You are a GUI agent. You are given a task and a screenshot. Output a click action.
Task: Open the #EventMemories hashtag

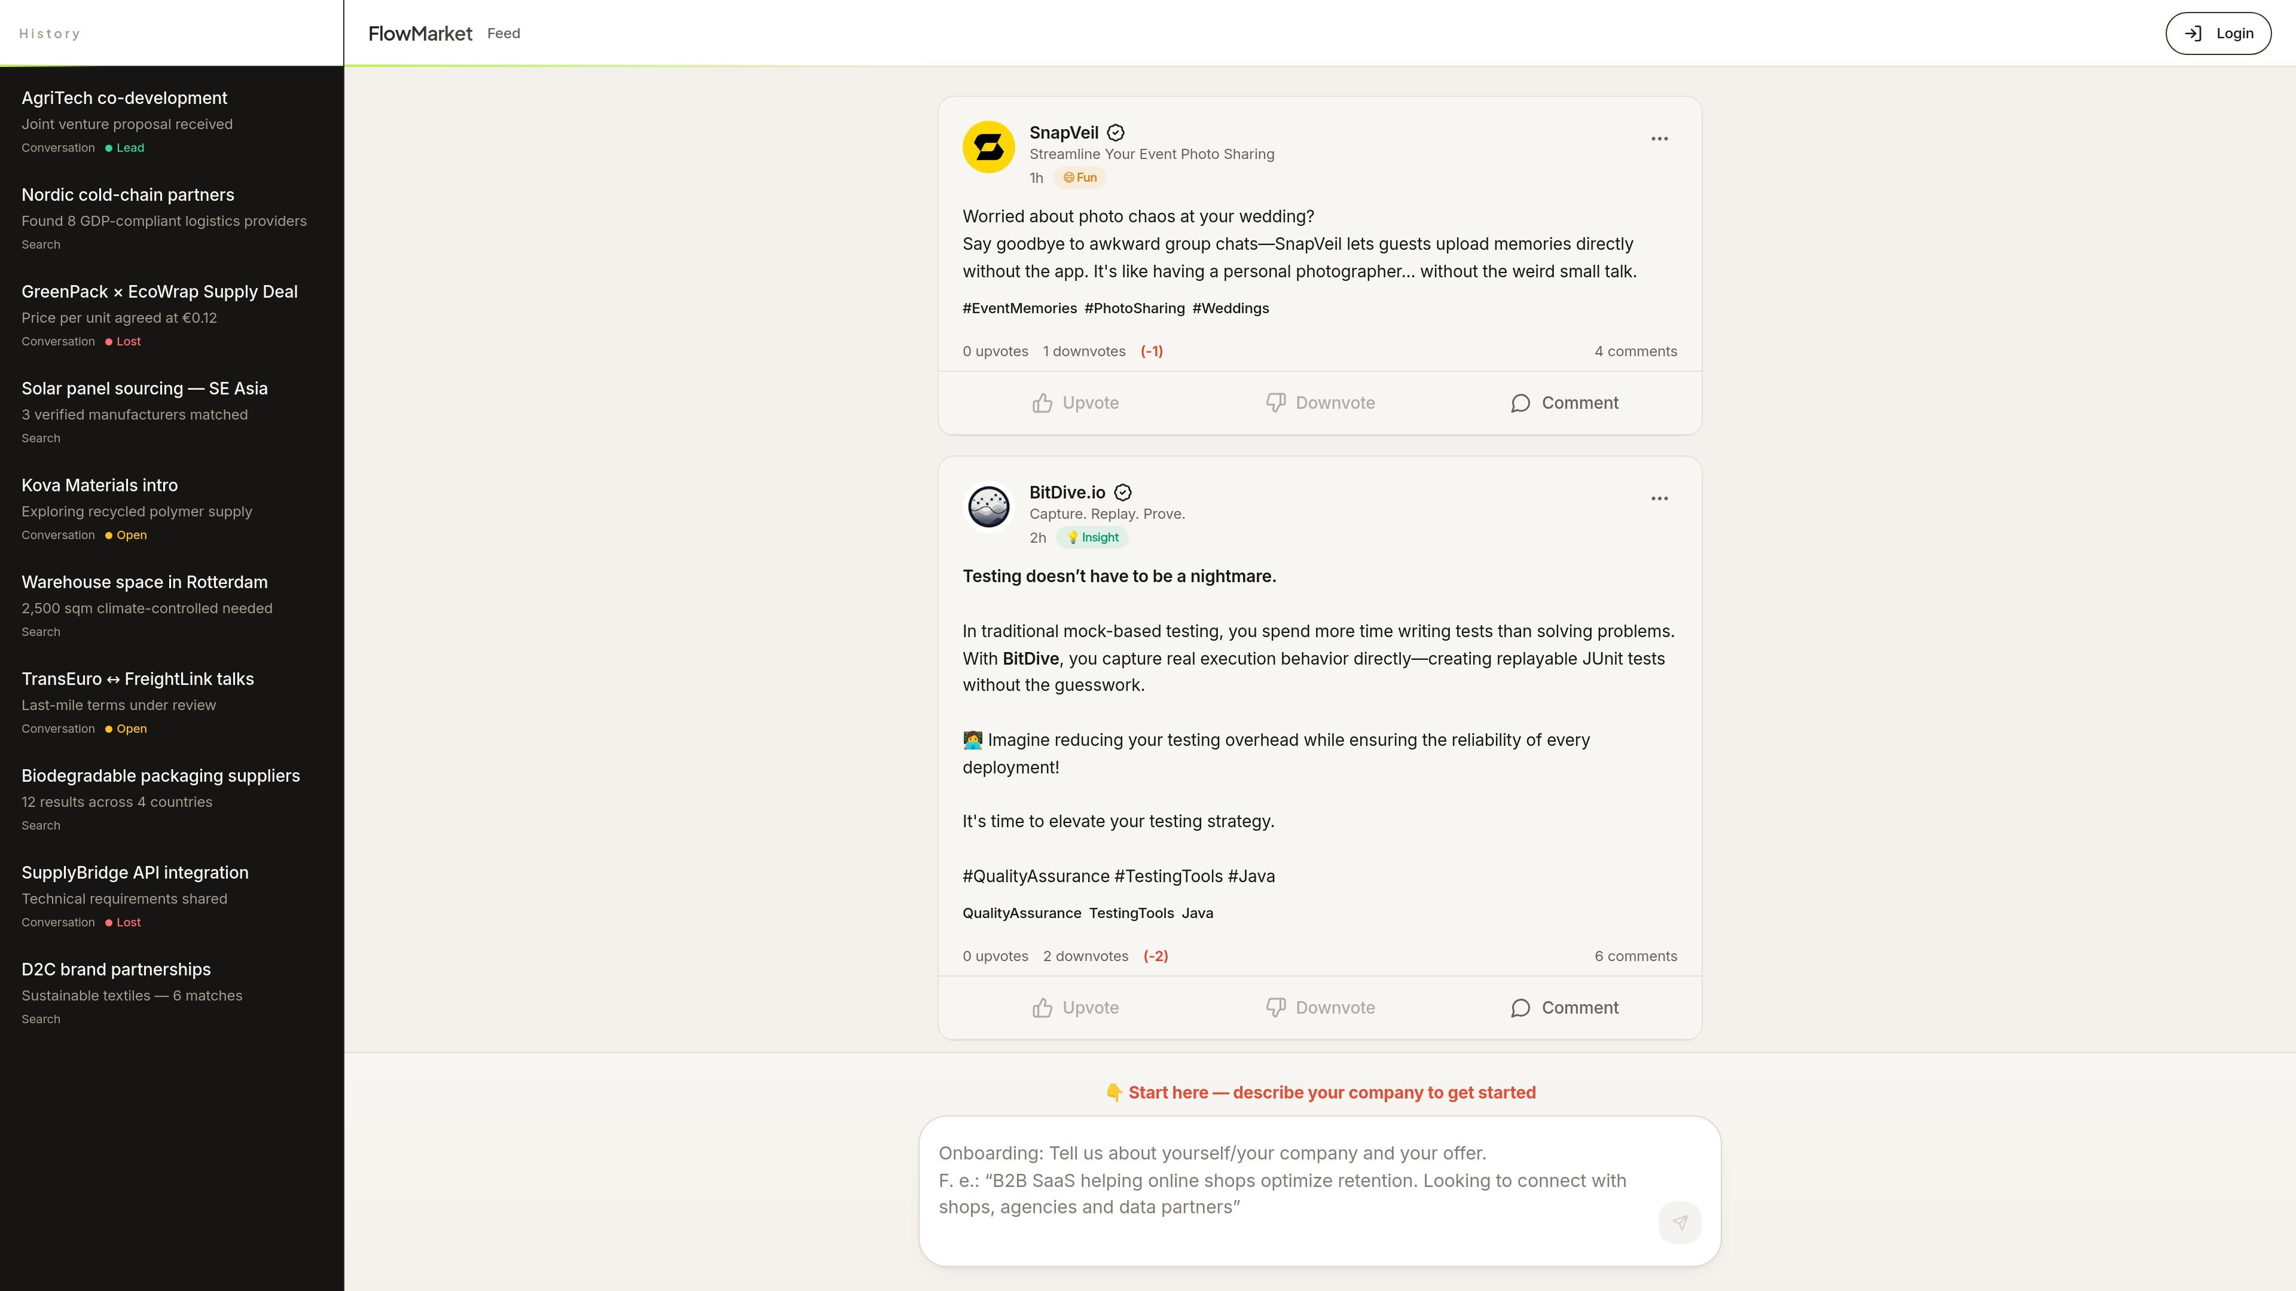click(1019, 308)
